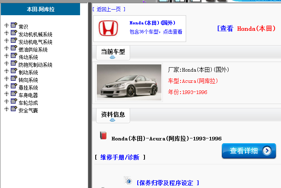
Task: Click 包含36个车型,点击查看 link
Action: [156, 32]
